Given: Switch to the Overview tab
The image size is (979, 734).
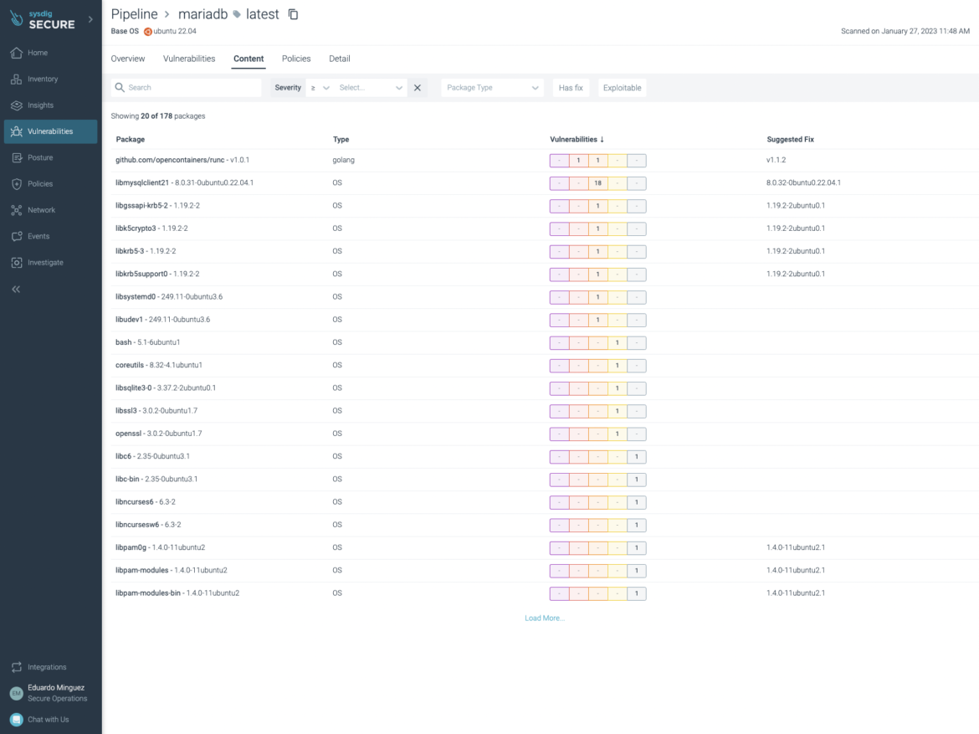Looking at the screenshot, I should coord(128,59).
